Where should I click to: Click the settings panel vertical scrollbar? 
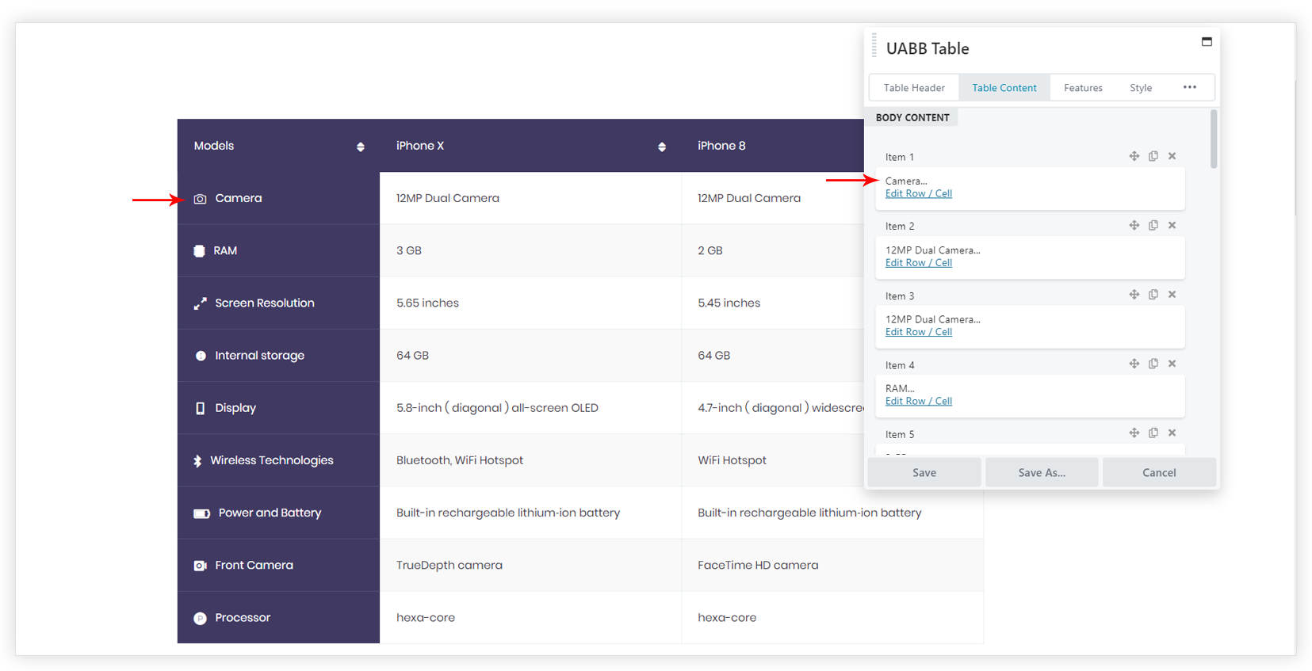(x=1214, y=139)
